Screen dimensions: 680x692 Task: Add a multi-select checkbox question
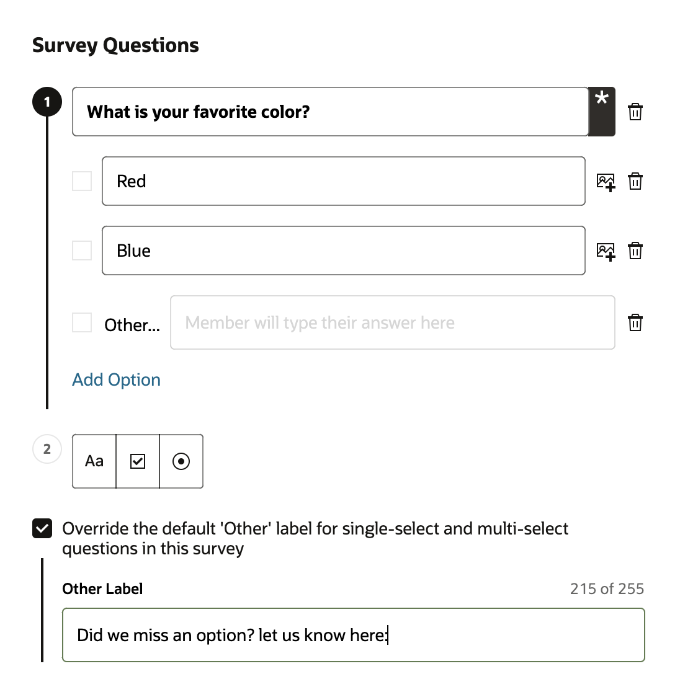[x=138, y=461]
